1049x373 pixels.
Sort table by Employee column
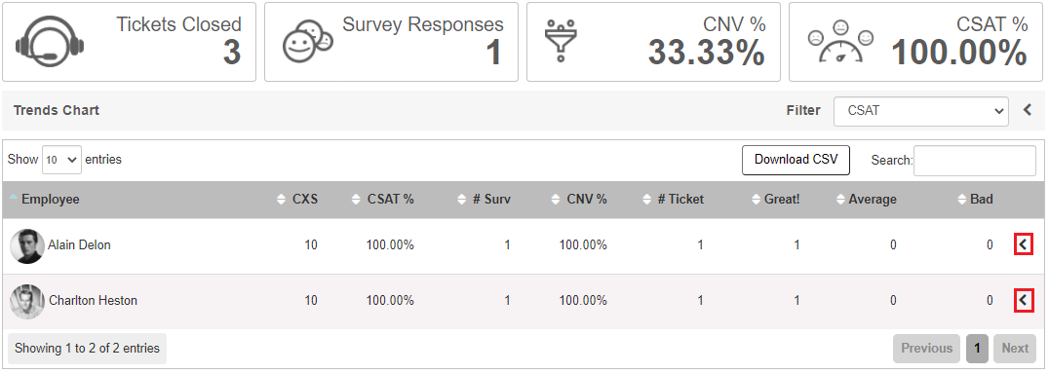click(x=50, y=200)
